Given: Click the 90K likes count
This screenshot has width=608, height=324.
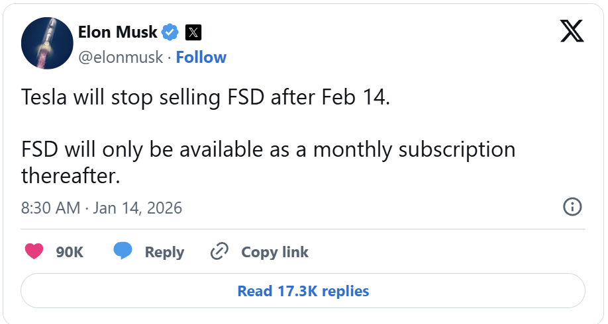Looking at the screenshot, I should [x=70, y=252].
